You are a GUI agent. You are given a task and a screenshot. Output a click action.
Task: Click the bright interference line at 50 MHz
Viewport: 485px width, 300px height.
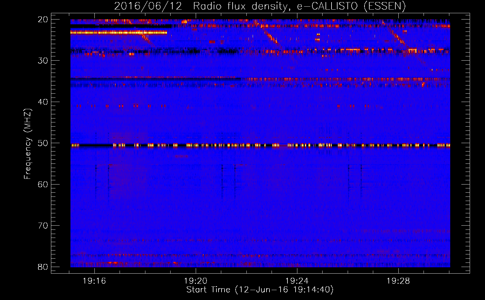tap(260, 145)
